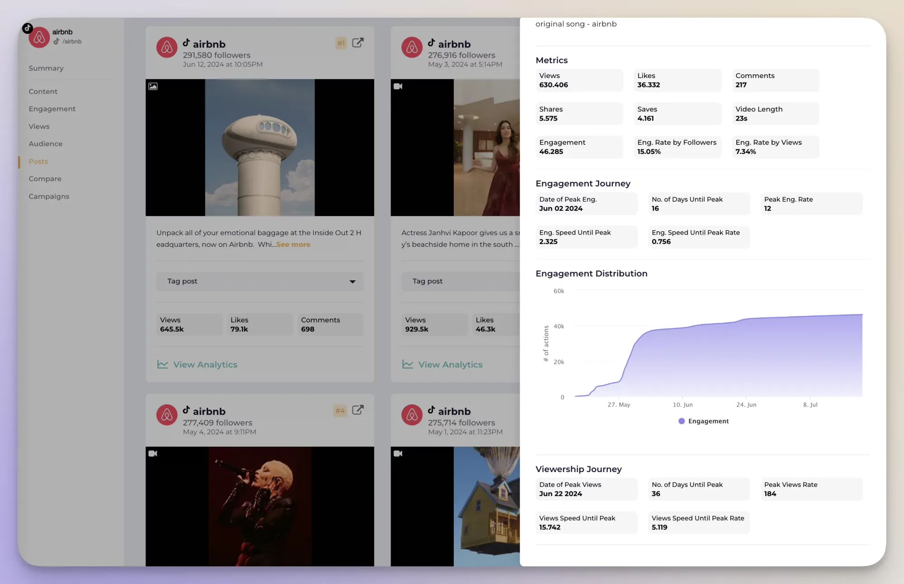Click Engagement 46.285 metric card

579,147
